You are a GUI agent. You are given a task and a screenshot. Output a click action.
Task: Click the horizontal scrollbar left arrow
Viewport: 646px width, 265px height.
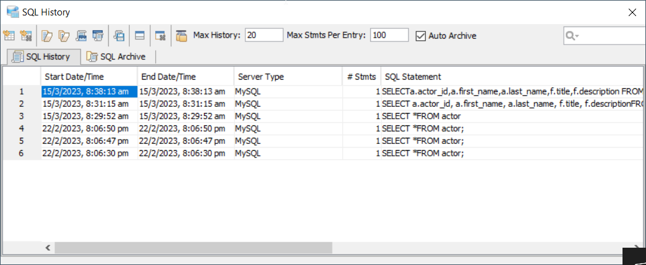[x=48, y=248]
